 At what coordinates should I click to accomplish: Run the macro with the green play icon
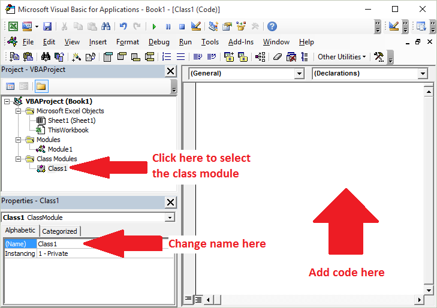[154, 26]
